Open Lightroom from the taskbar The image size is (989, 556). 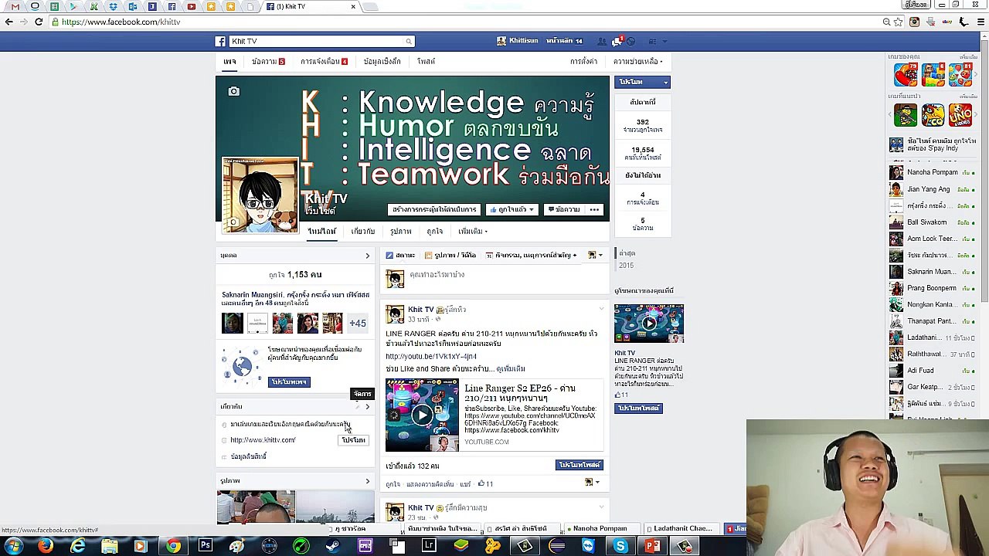tap(429, 547)
